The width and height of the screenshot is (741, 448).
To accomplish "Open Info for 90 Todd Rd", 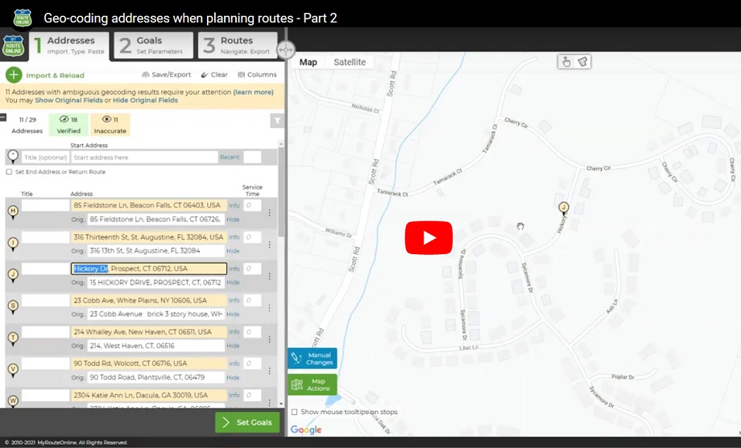I will [x=234, y=364].
